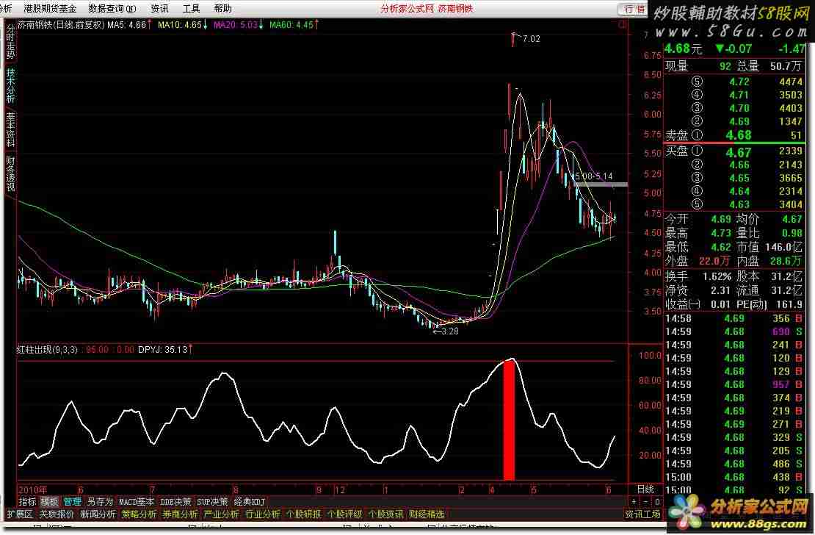Click sell level ⑤ price 4.72
Screen dimensions: 815x535
tap(739, 82)
